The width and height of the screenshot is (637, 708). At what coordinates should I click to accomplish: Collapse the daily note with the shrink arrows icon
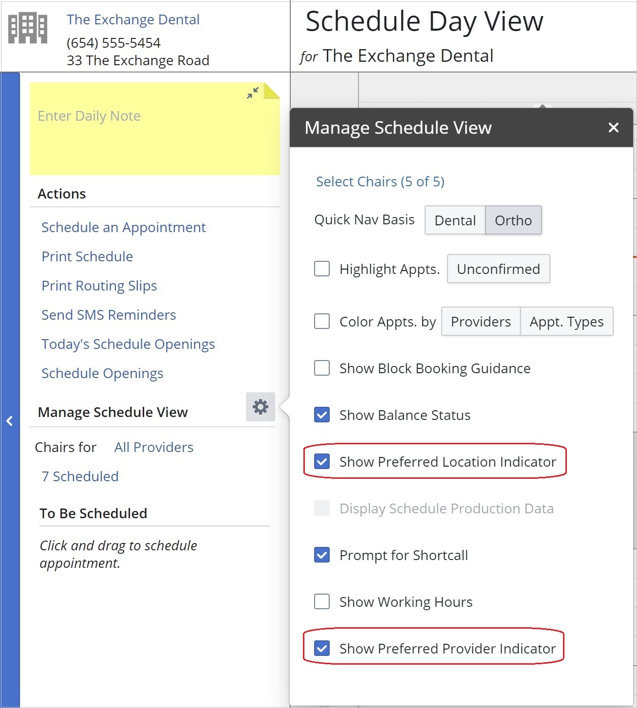(x=252, y=93)
